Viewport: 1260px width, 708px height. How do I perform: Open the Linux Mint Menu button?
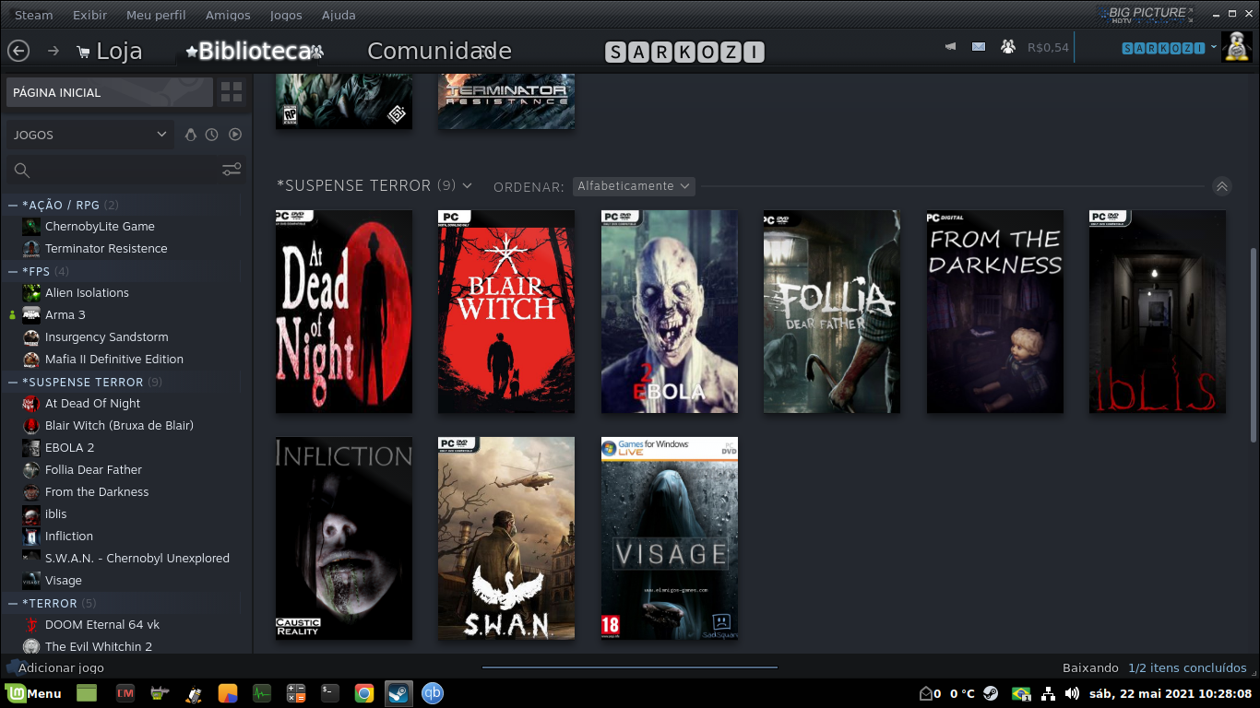tap(34, 693)
